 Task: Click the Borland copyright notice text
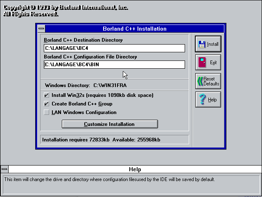(x=65, y=11)
